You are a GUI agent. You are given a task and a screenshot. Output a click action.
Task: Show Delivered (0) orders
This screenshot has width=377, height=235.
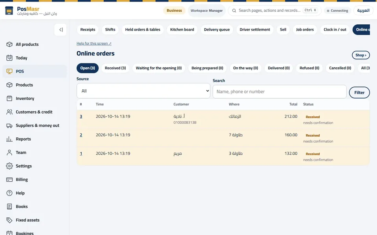pos(279,68)
